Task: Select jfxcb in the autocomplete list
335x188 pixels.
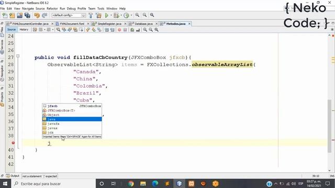Action: 72,106
